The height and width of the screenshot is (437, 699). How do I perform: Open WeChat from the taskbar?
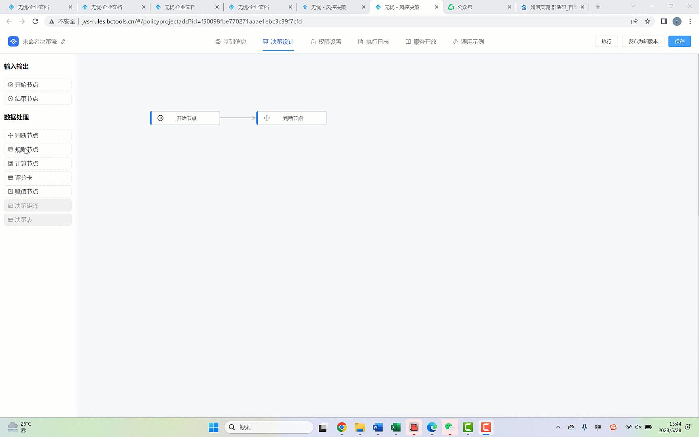(450, 427)
